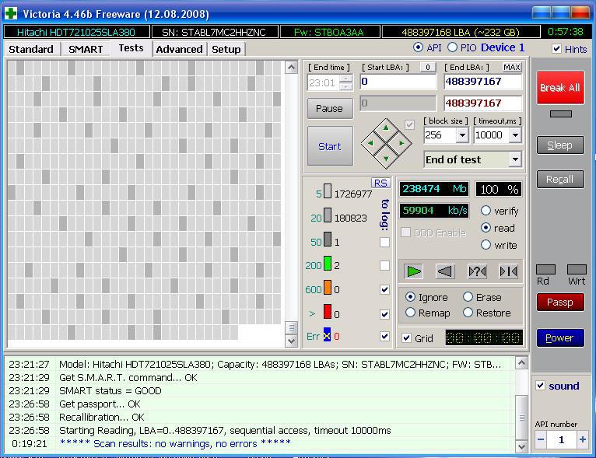
Task: Open the End of test dropdown
Action: click(514, 159)
